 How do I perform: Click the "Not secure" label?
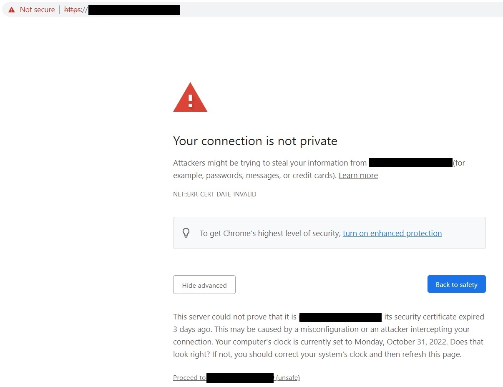37,10
